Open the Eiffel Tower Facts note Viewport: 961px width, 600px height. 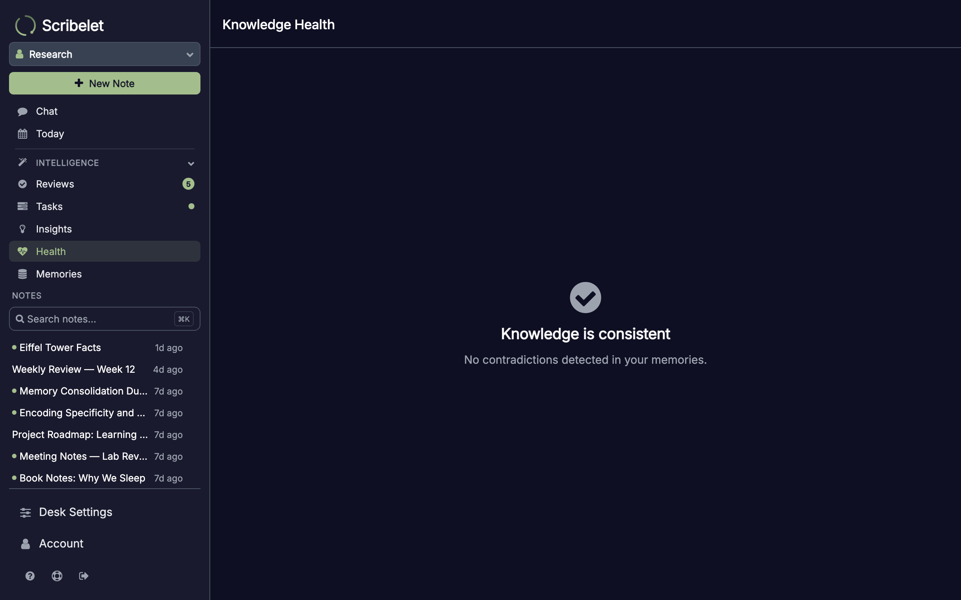point(97,348)
